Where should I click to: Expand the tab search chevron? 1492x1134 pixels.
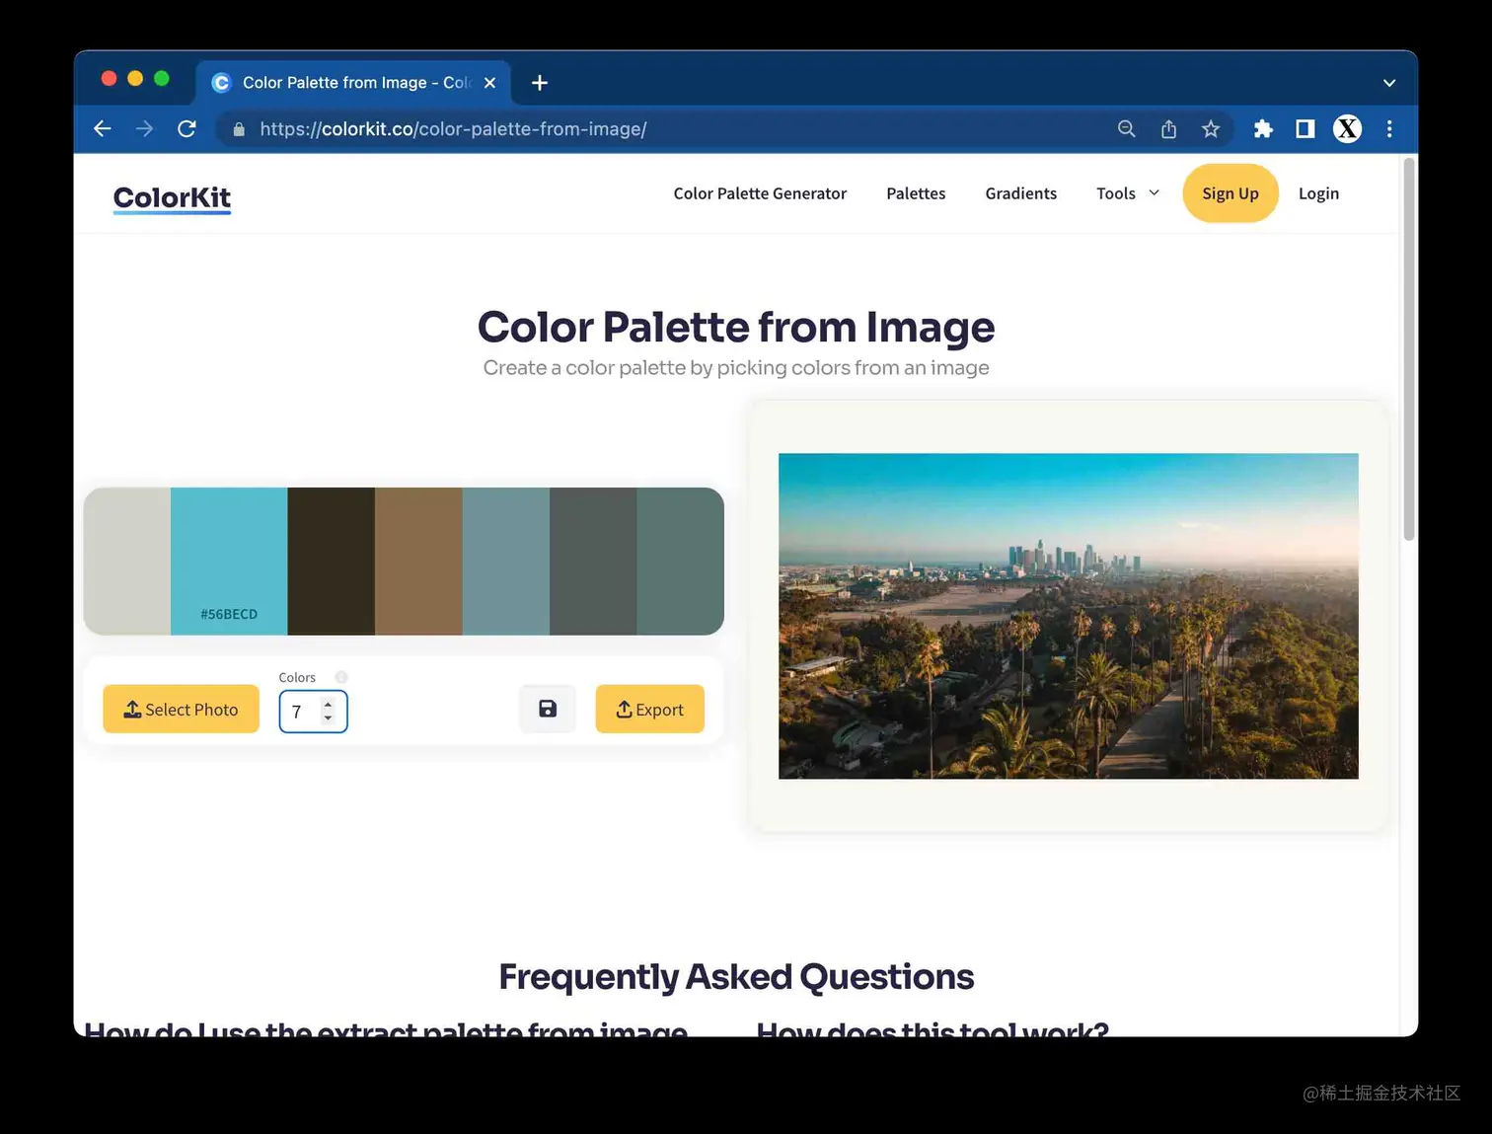[1389, 83]
